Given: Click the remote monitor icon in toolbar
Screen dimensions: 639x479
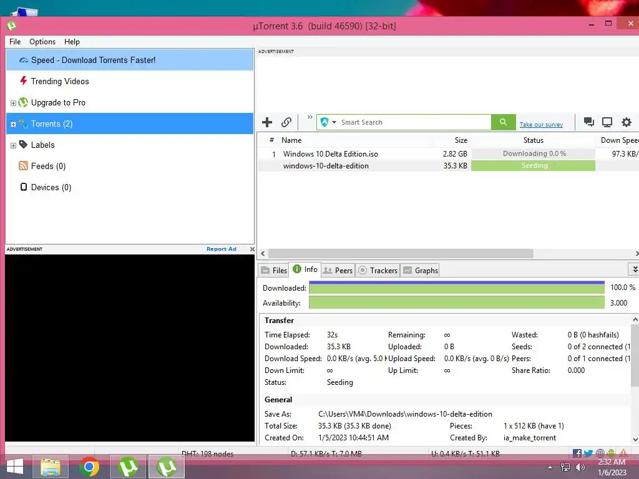Looking at the screenshot, I should (607, 122).
